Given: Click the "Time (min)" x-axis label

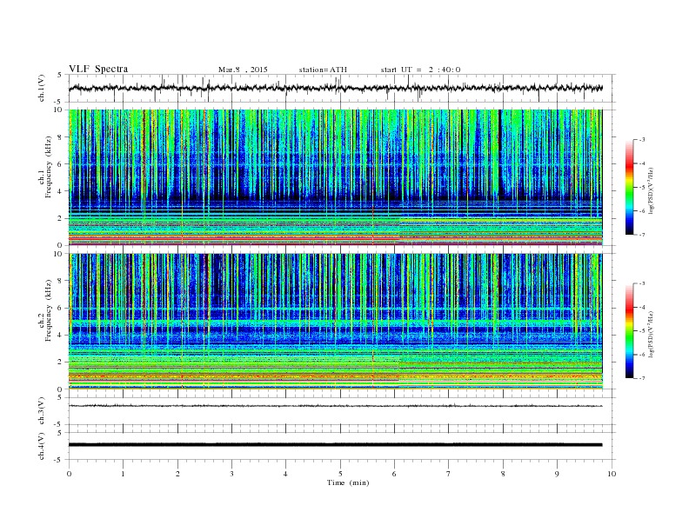Looking at the screenshot, I should (x=348, y=482).
